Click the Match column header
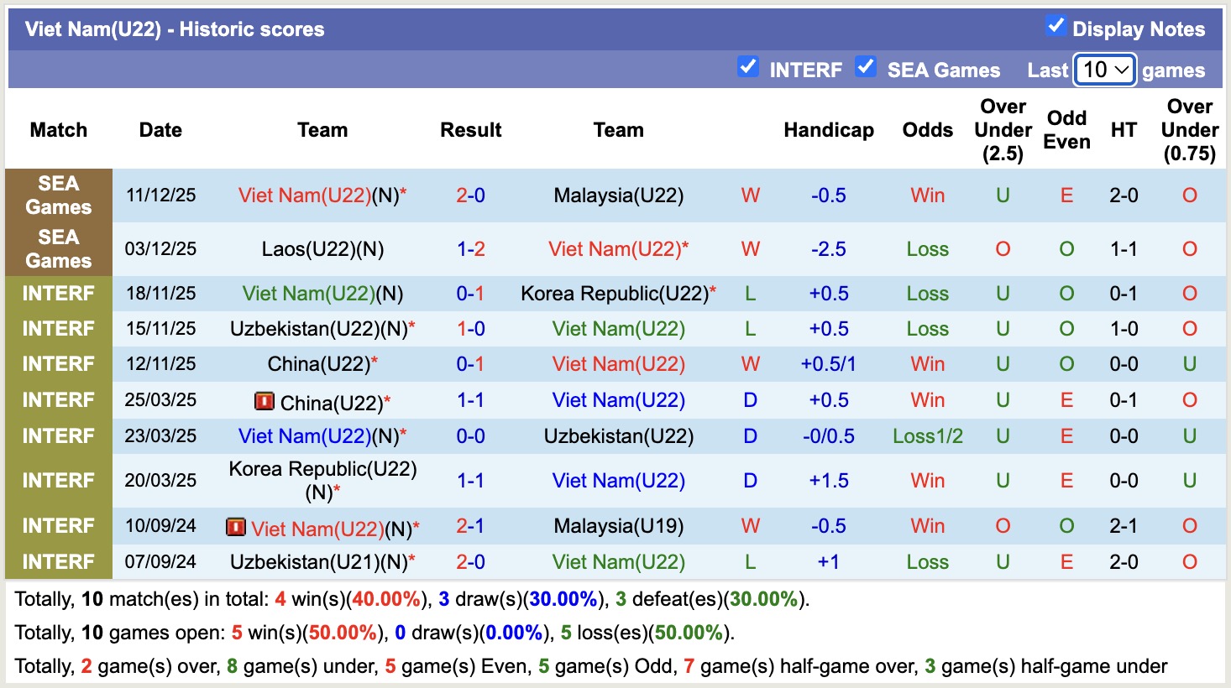Screen dimensions: 1231x688 click(x=57, y=130)
